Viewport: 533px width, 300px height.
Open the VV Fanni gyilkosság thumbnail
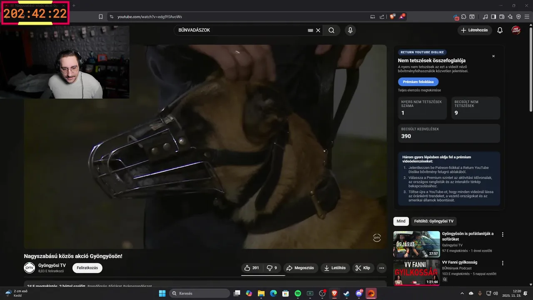[416, 272]
